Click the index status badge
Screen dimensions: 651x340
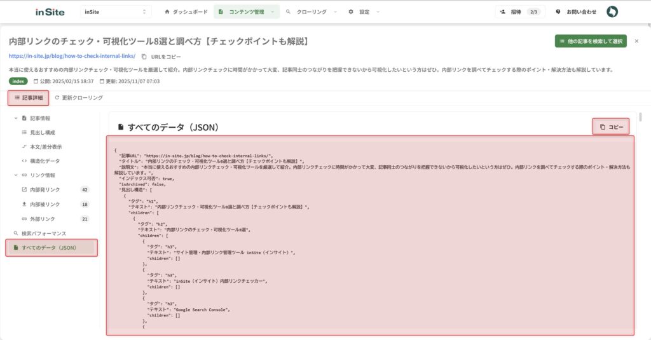coord(18,81)
